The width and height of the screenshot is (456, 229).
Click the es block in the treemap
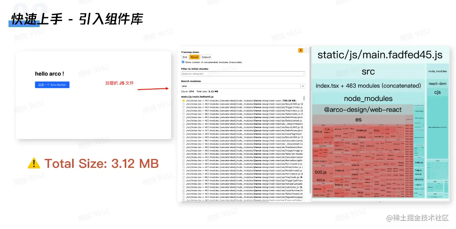point(358,120)
